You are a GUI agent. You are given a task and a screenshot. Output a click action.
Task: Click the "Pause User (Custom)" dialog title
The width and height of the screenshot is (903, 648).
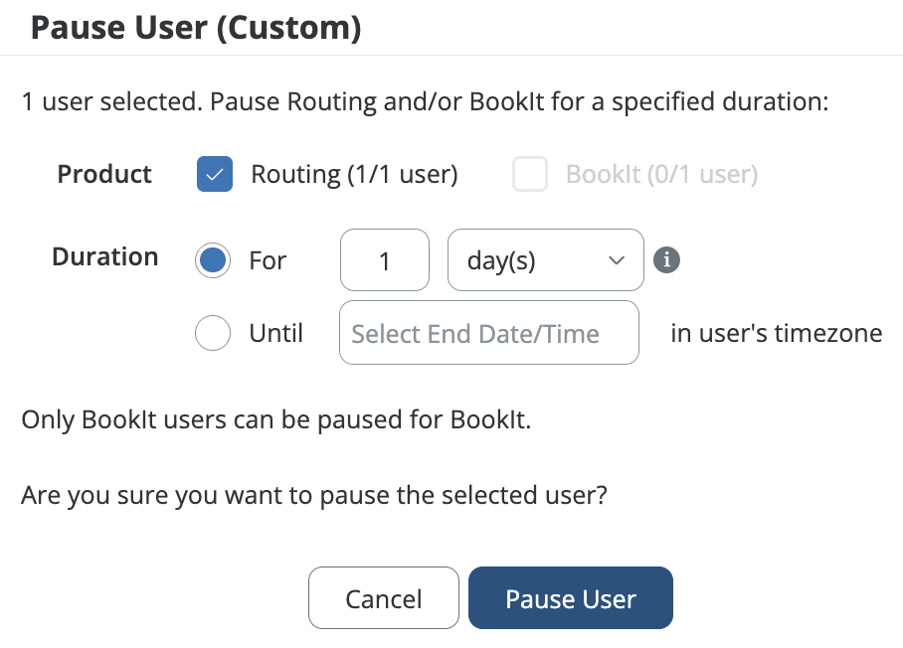[x=195, y=28]
